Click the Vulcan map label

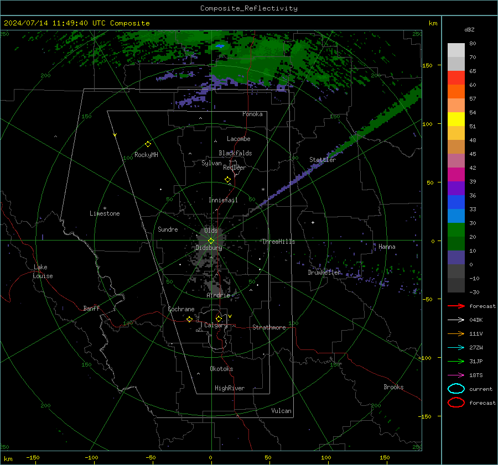click(281, 411)
